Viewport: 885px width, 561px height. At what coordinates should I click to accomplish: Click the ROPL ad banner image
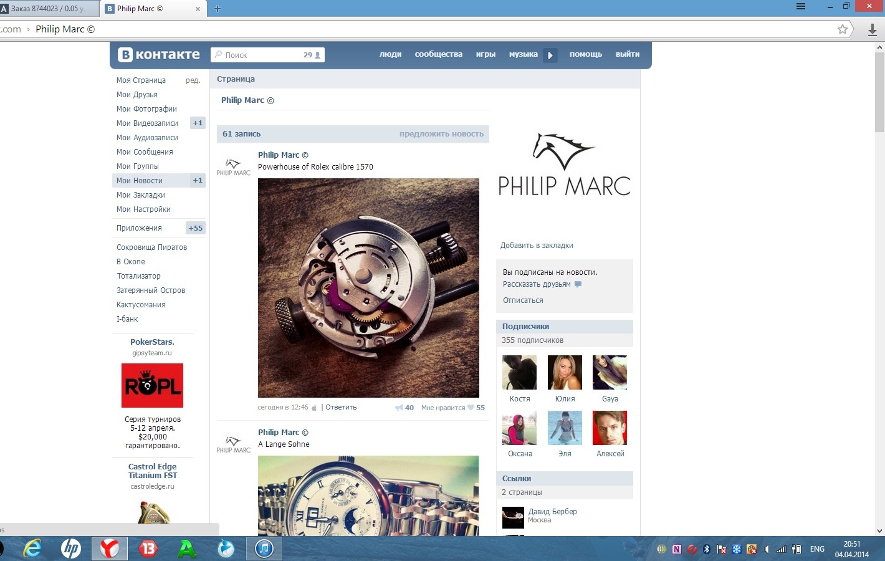click(x=153, y=386)
